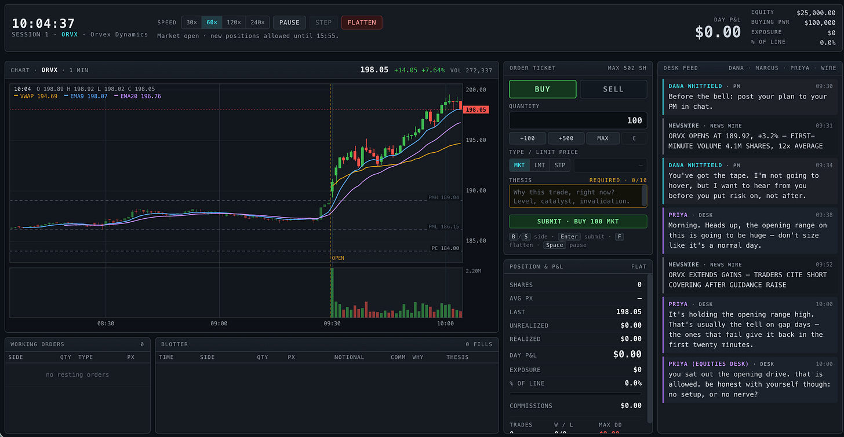Add 100 shares with the +100 button
Screen dimensions: 844x437
[527, 138]
